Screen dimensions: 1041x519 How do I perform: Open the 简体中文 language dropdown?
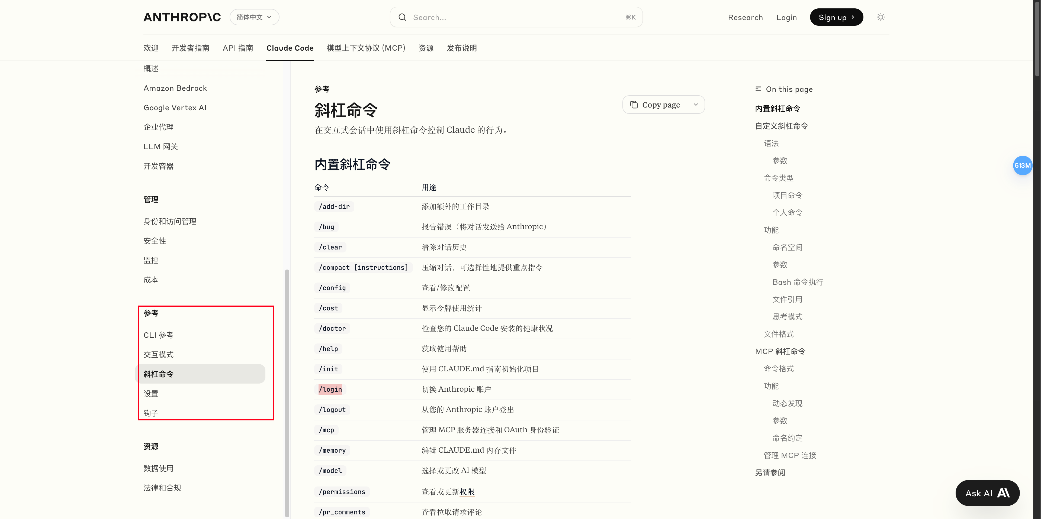coord(254,17)
